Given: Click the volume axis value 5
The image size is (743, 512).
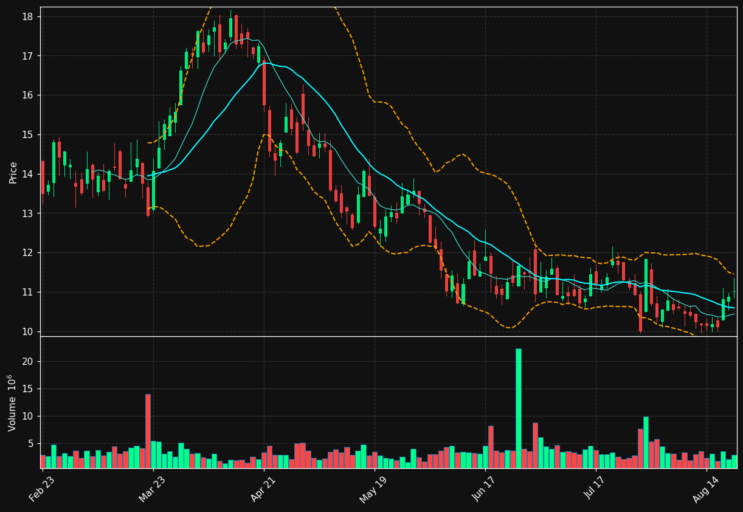Looking at the screenshot, I should (30, 444).
